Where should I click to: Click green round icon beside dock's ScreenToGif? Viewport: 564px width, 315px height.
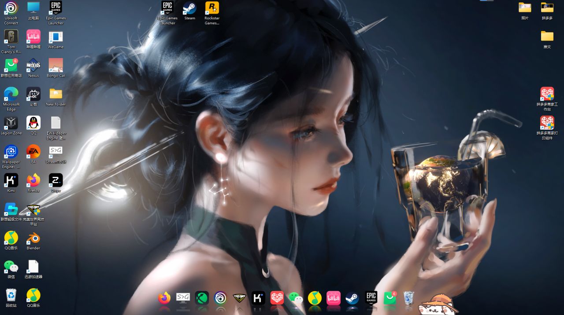click(x=202, y=298)
